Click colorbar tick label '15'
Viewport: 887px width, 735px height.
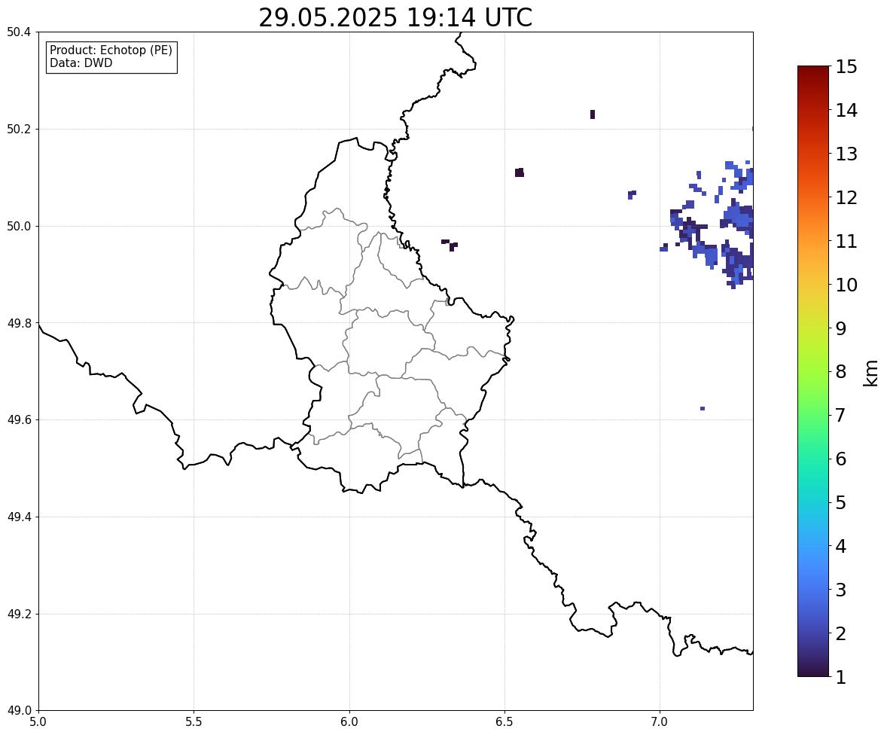pos(846,67)
